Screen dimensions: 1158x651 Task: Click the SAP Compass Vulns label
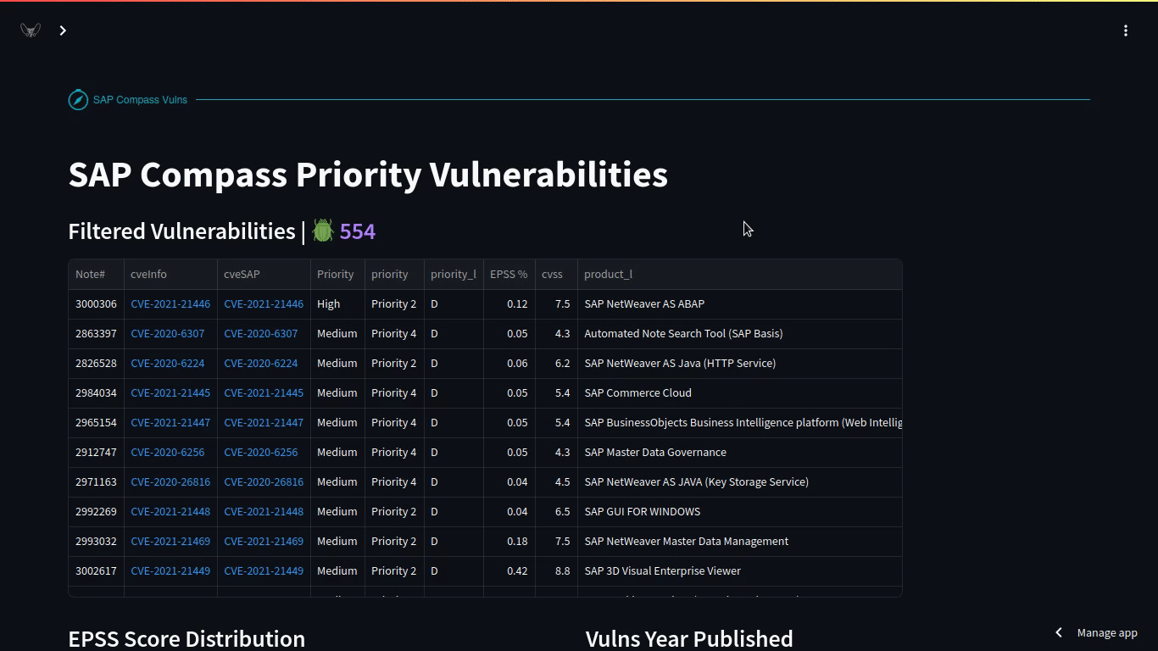click(x=140, y=100)
